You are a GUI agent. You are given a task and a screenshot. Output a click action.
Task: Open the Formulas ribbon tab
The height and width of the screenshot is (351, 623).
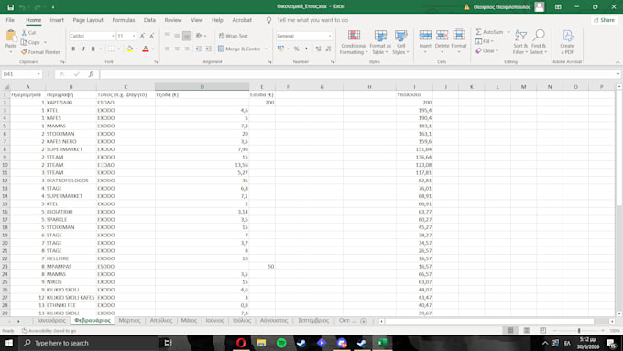coord(123,20)
